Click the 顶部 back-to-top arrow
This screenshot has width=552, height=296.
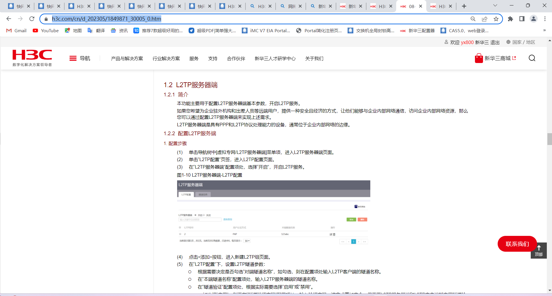[538, 251]
